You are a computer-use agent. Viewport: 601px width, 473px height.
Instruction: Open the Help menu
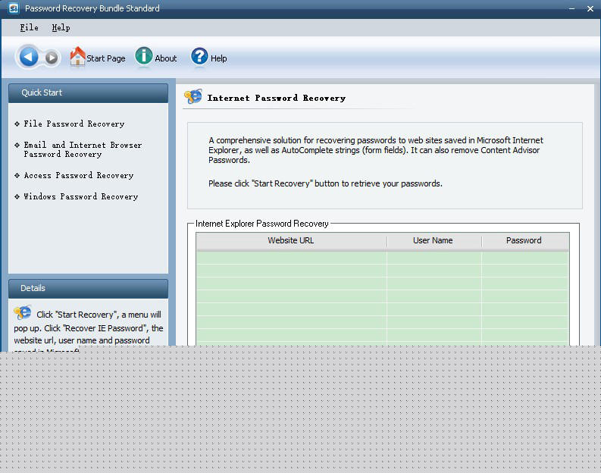coord(61,27)
